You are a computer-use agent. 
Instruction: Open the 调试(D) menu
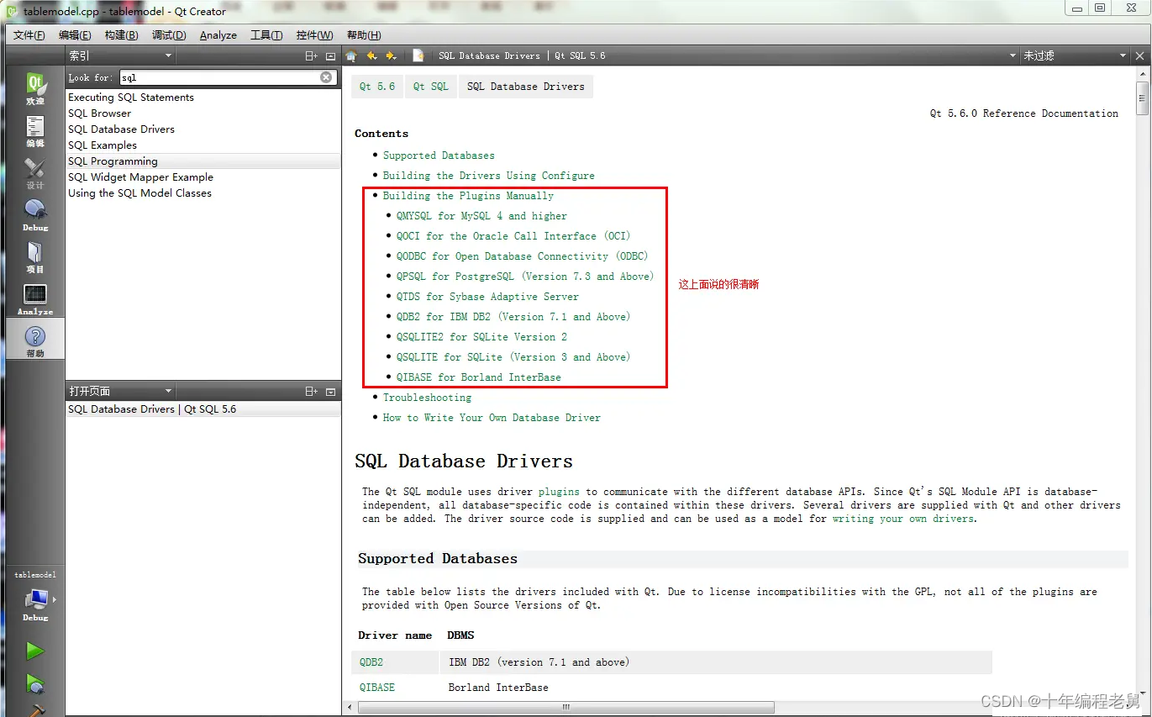pos(169,35)
